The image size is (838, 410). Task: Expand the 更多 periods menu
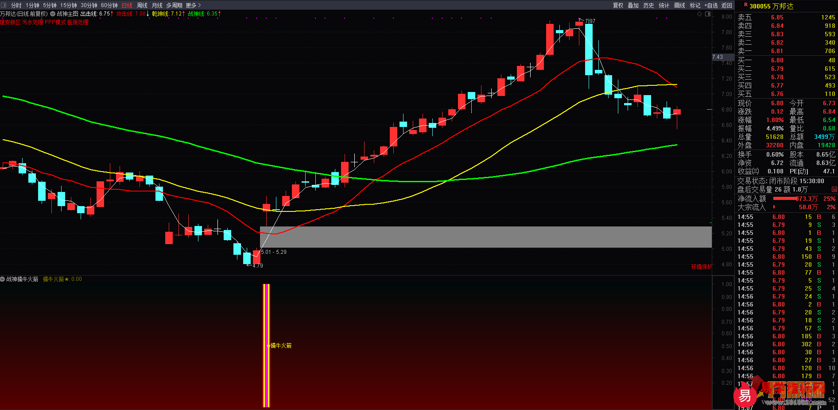point(194,5)
